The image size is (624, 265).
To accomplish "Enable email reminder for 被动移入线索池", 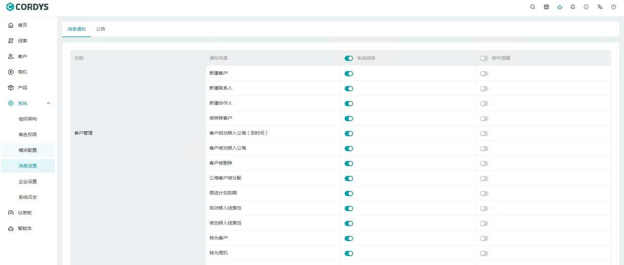I will coord(484,224).
